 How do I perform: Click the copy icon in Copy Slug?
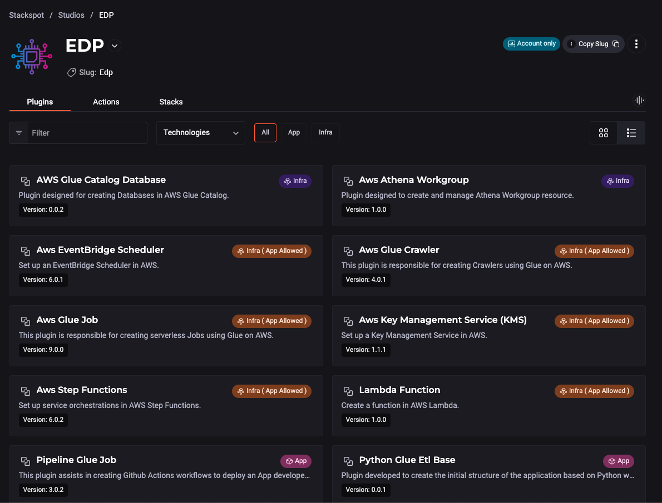pyautogui.click(x=616, y=44)
